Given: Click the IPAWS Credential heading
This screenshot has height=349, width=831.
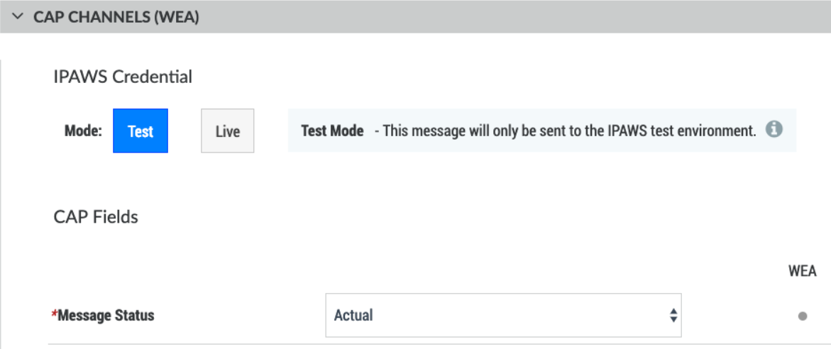Looking at the screenshot, I should click(x=123, y=77).
